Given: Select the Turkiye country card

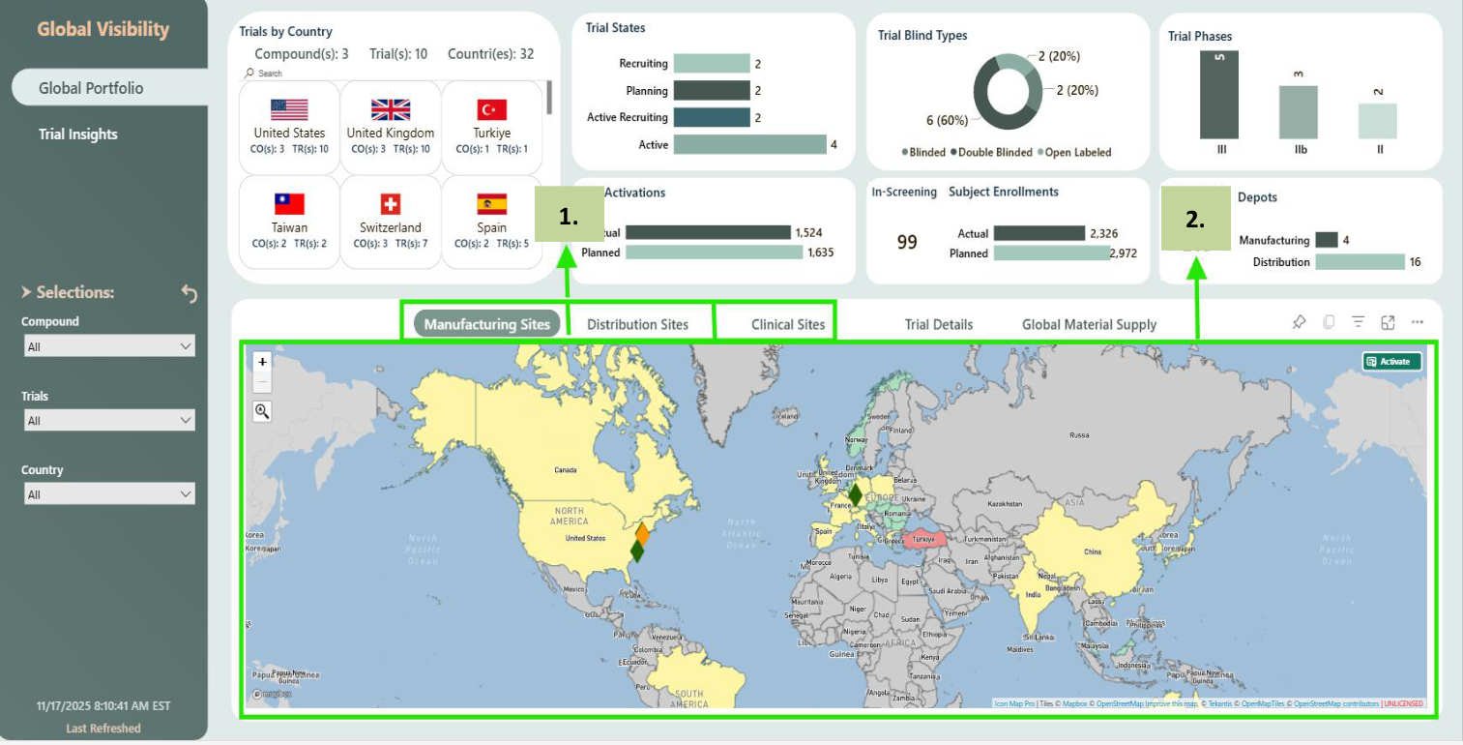Looking at the screenshot, I should (x=491, y=126).
